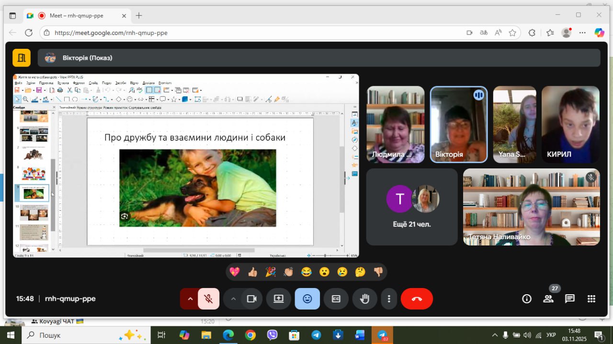Screen dimensions: 613x344
Task: Click the red Leave call button
Action: pyautogui.click(x=416, y=299)
